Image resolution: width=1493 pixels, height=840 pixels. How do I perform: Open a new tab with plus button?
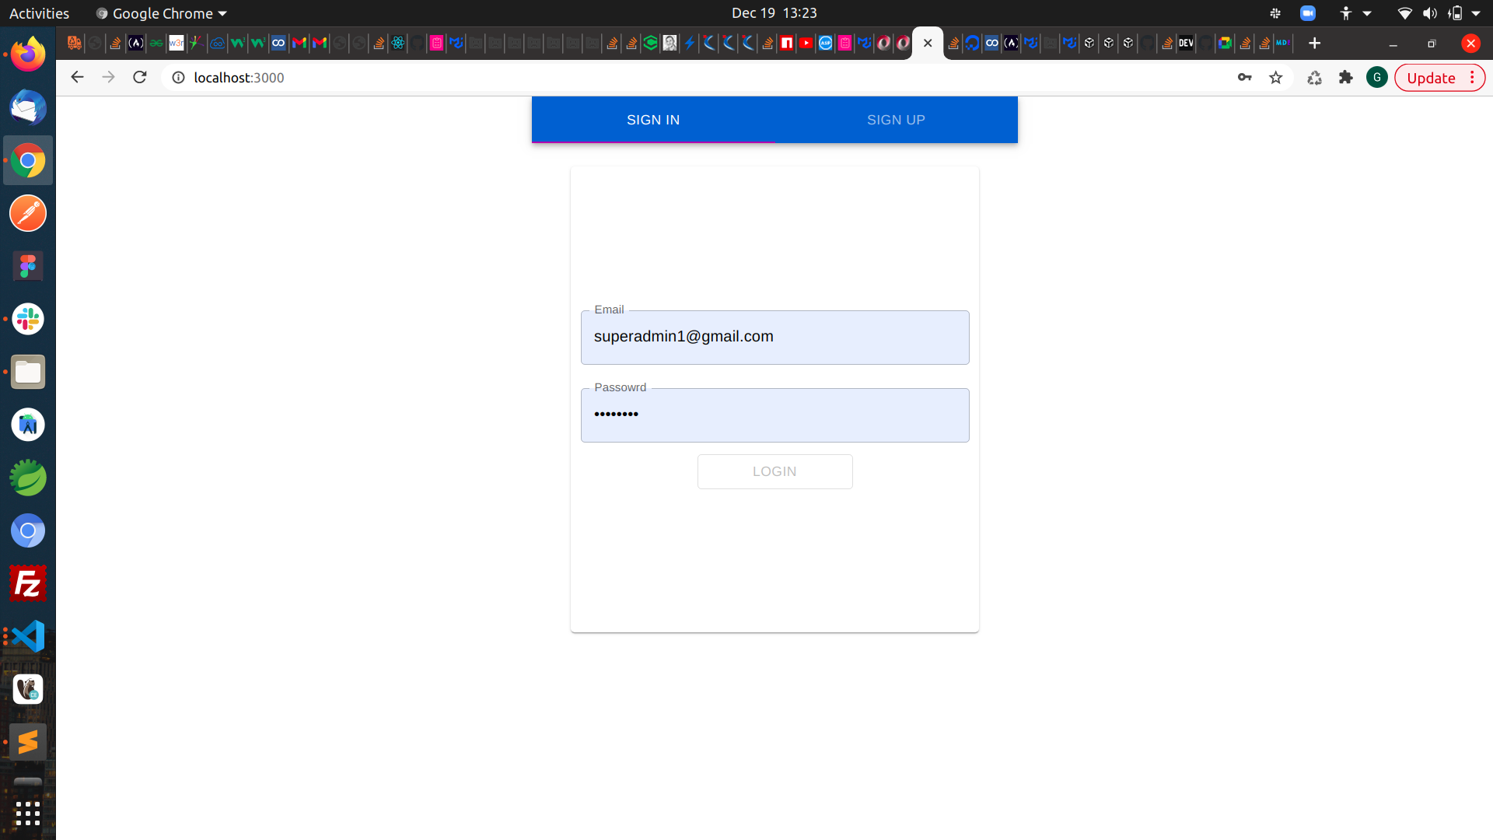point(1314,43)
